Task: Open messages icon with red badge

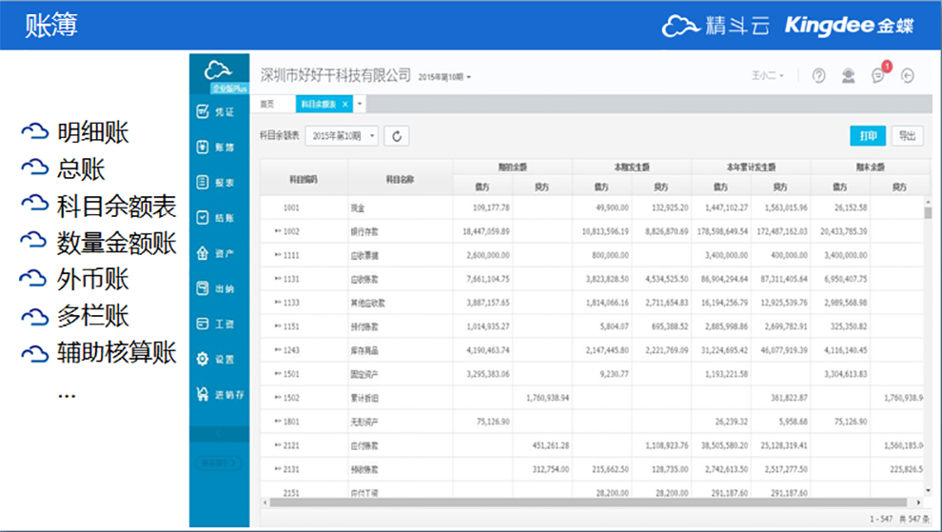Action: (879, 74)
